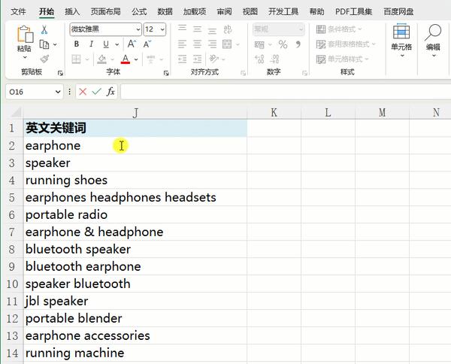451x364 pixels.
Task: Open font color dropdown arrow
Action: [136, 59]
